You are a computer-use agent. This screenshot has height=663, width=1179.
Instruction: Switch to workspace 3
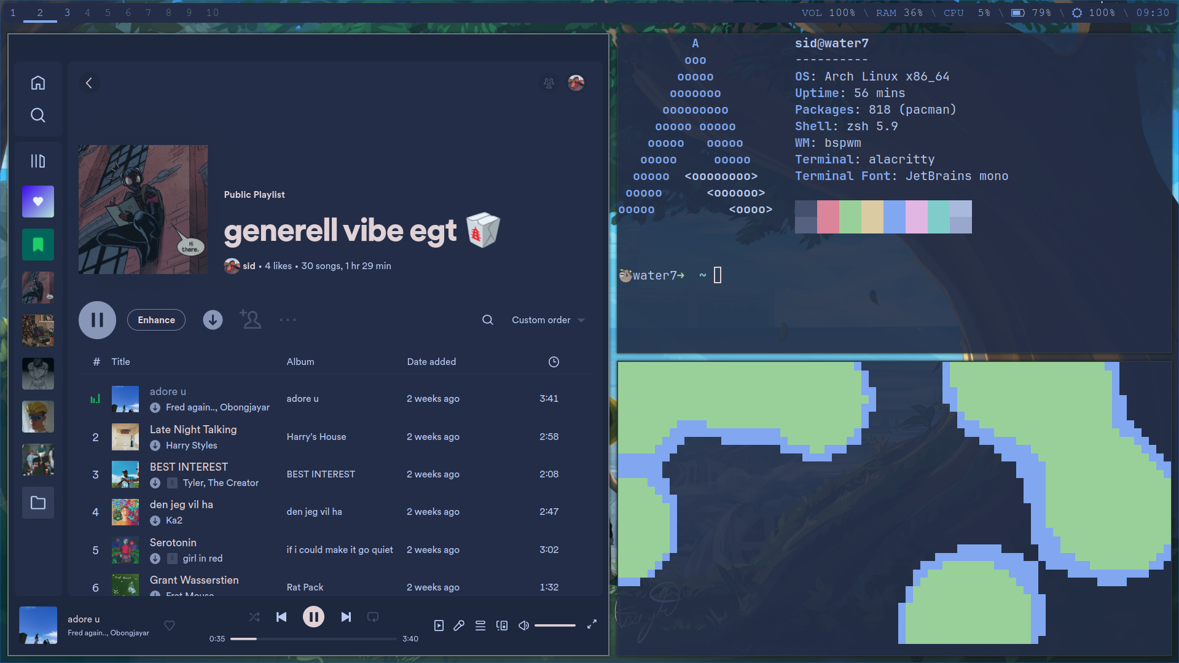pyautogui.click(x=67, y=13)
